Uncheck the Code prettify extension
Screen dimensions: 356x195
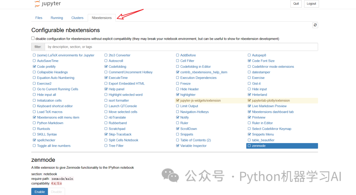pos(34,66)
